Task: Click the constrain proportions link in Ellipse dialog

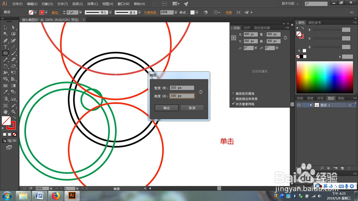Action: point(201,92)
